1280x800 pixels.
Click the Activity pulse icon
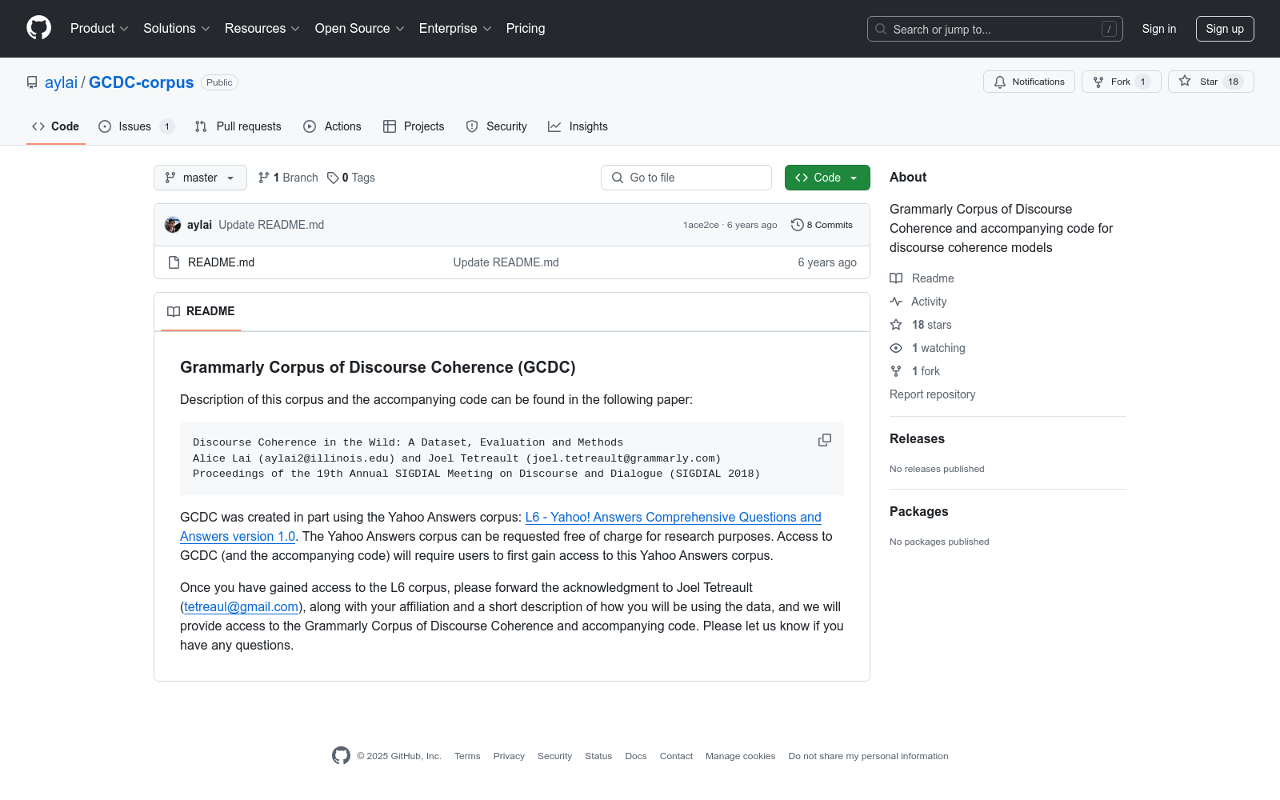[x=896, y=302]
